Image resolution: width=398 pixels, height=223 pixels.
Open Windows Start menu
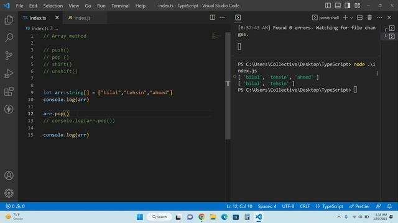[x=140, y=217]
